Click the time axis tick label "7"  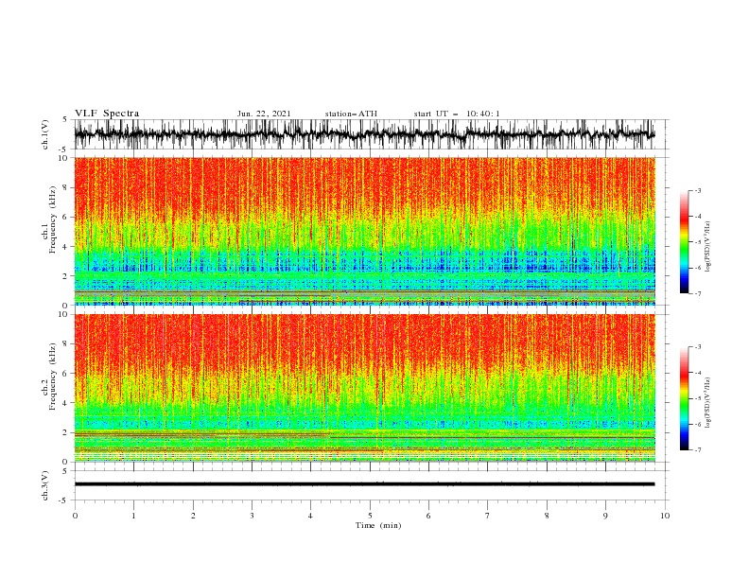pos(488,516)
